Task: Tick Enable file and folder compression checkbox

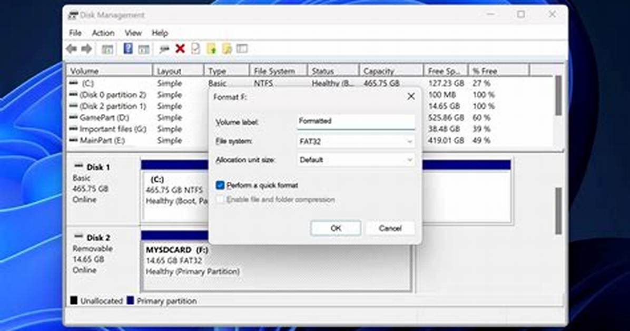Action: point(220,199)
